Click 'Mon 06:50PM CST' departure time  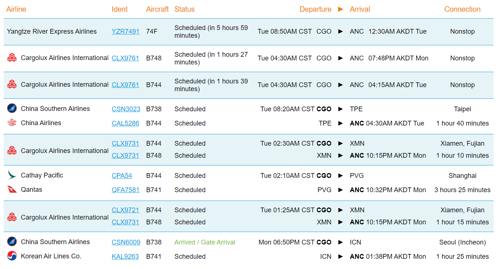coord(287,242)
